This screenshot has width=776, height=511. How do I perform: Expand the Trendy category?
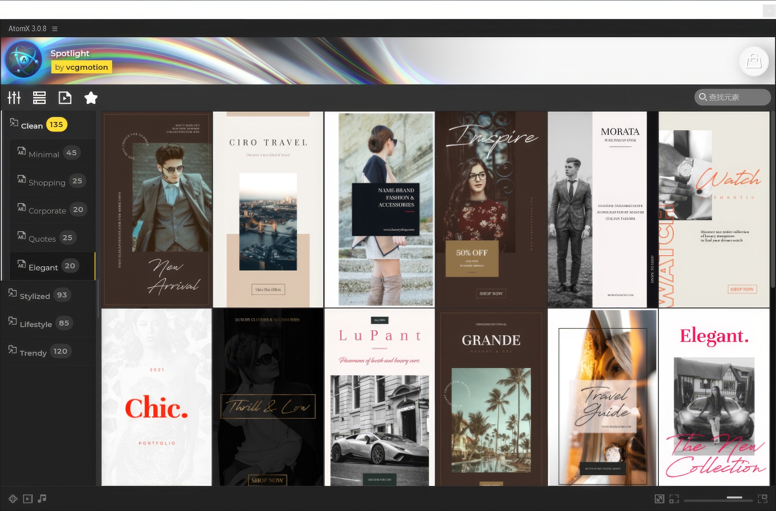[48, 352]
